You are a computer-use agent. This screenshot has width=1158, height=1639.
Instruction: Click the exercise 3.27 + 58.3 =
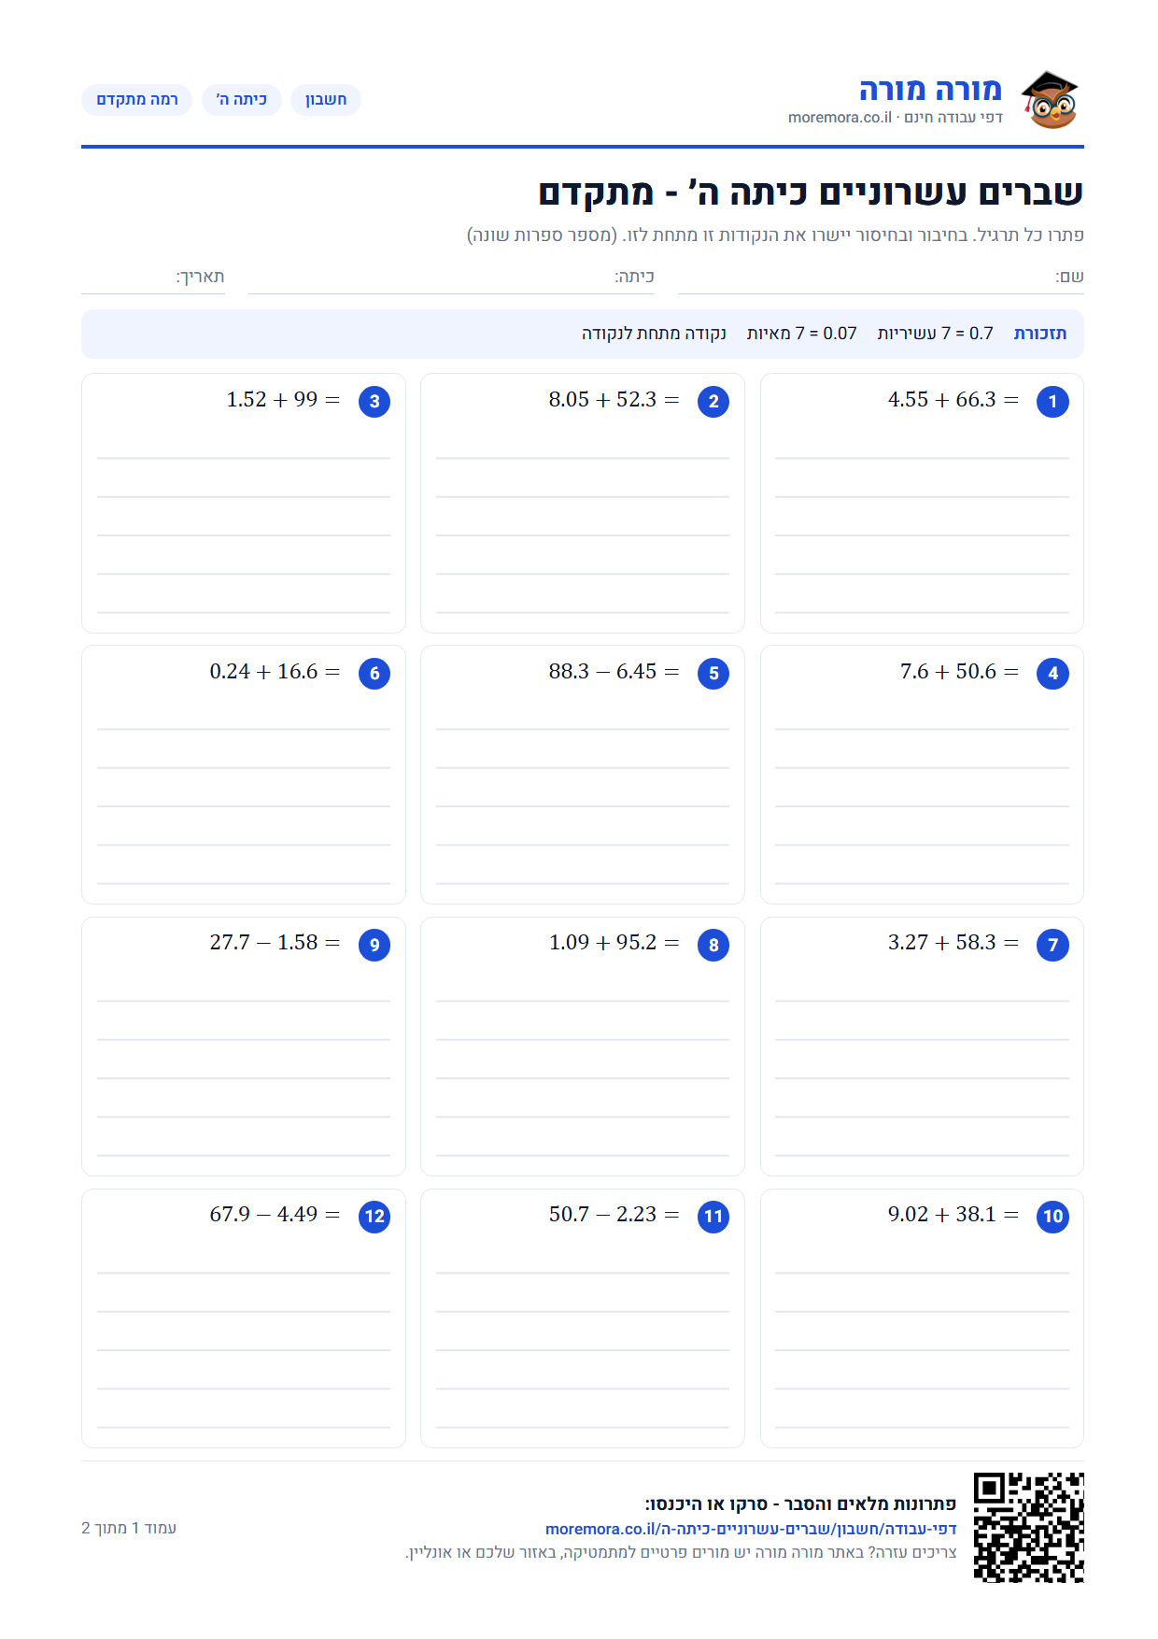coord(953,943)
